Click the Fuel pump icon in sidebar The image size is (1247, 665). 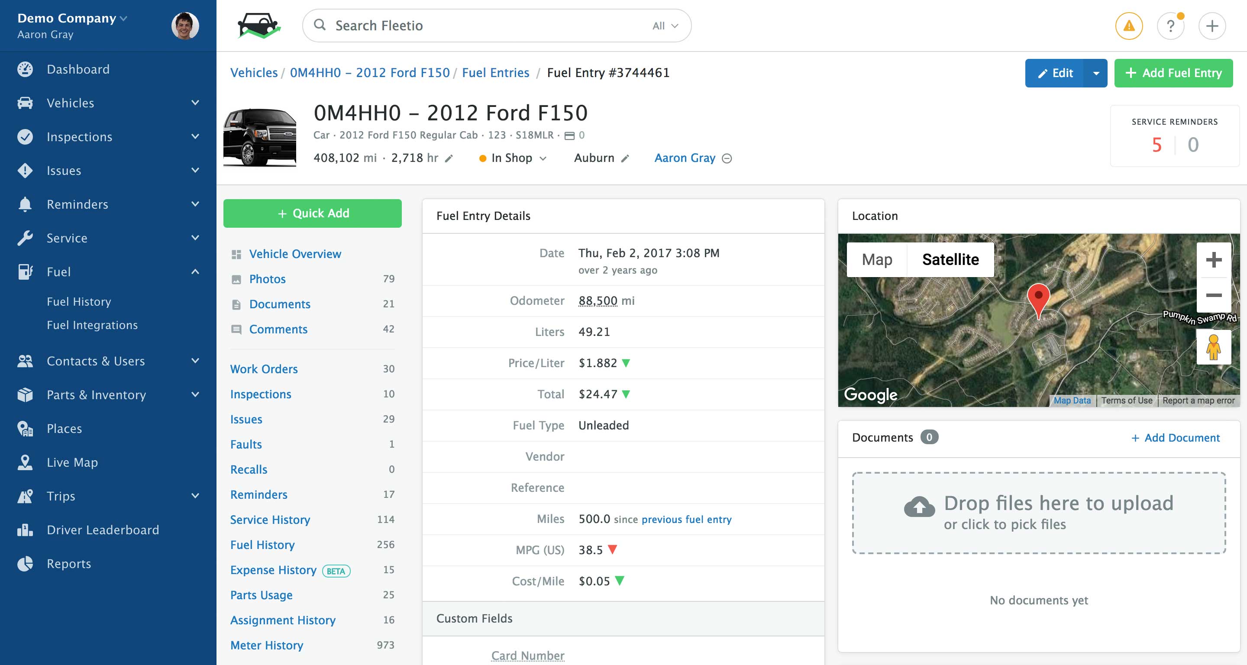25,271
